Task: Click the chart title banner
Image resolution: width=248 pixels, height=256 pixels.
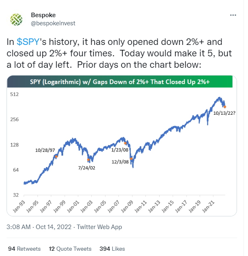Action: pos(120,82)
